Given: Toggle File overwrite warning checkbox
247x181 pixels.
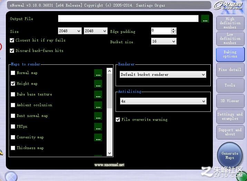Looking at the screenshot, I should (118, 120).
